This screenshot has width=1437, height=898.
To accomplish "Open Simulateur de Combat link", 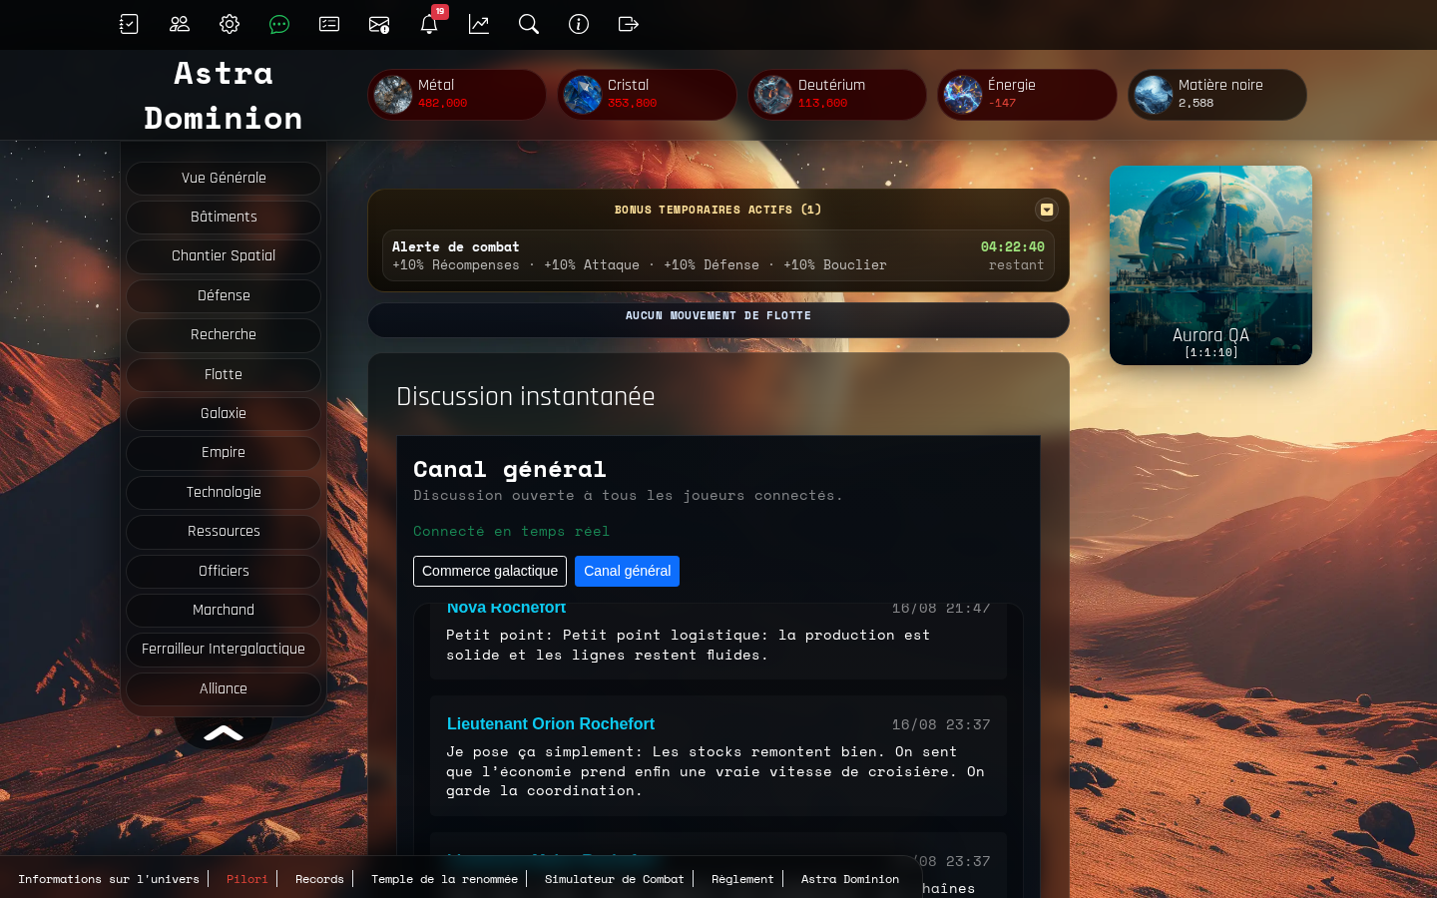I will click(614, 879).
